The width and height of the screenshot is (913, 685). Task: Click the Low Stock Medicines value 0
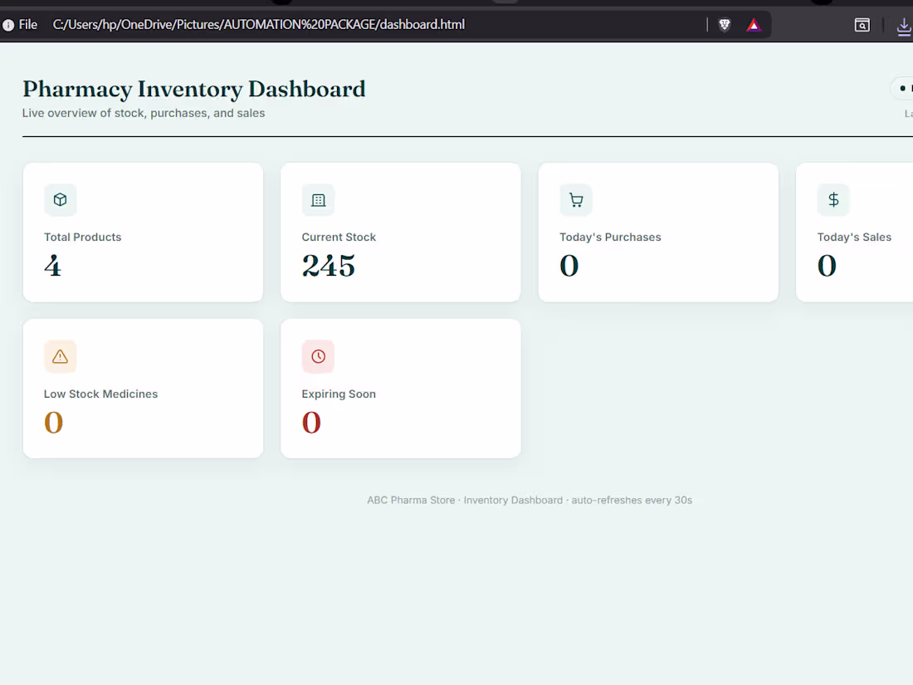coord(54,423)
